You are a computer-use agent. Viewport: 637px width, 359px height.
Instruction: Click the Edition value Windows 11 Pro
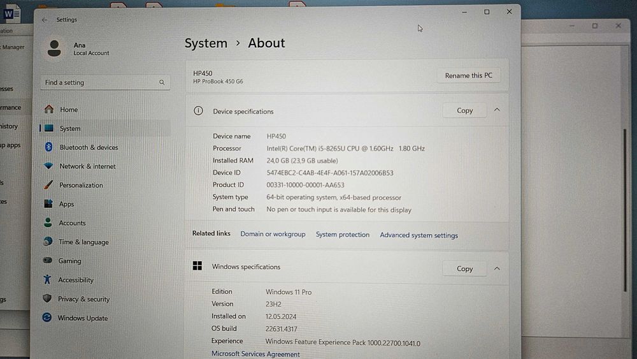(x=289, y=292)
